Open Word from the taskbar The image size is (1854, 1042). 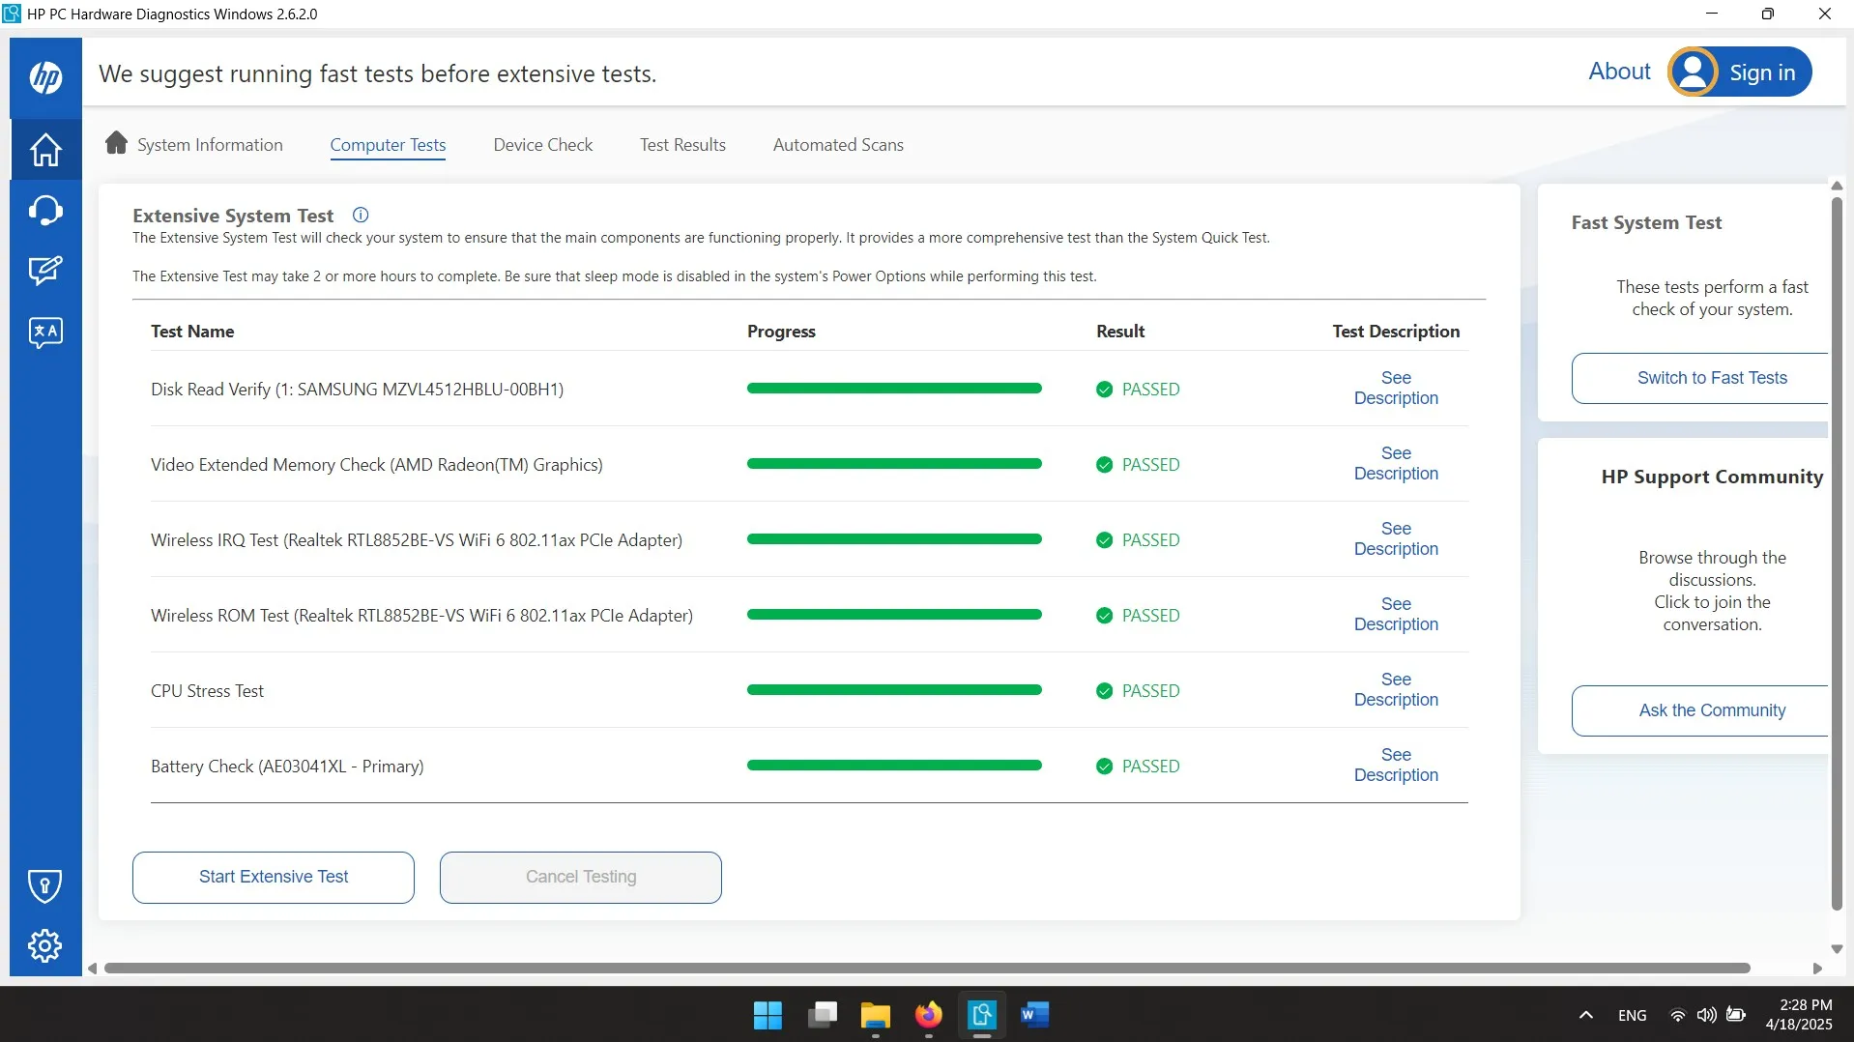pos(1034,1015)
